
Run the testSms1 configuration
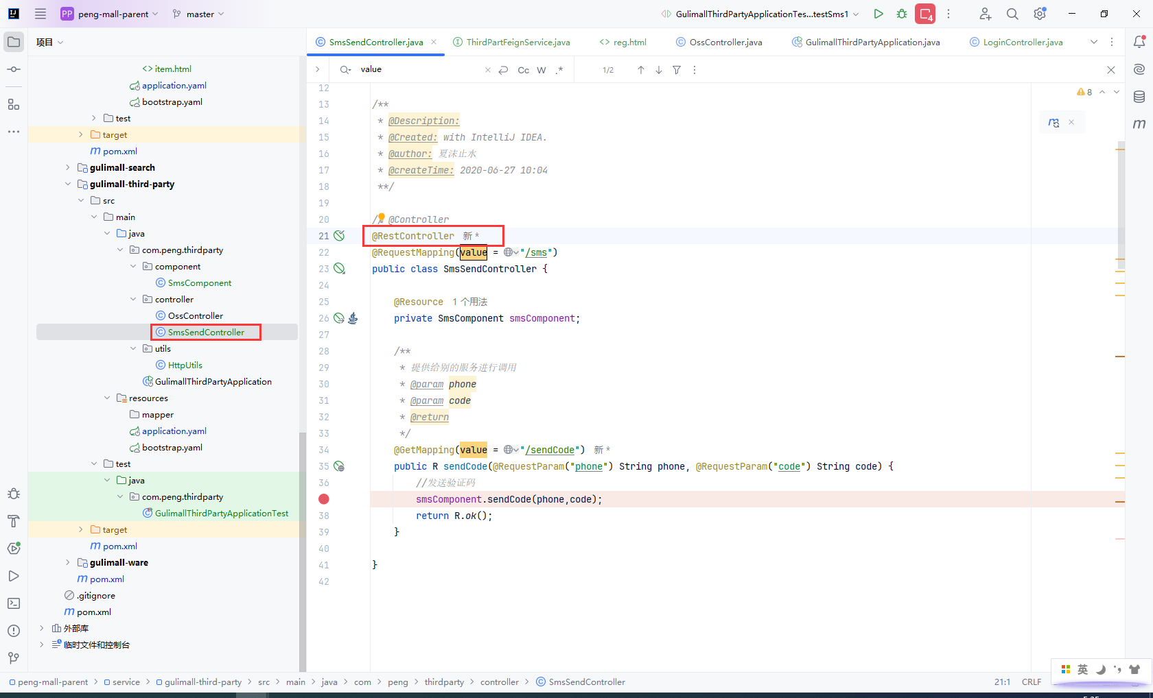pyautogui.click(x=878, y=14)
